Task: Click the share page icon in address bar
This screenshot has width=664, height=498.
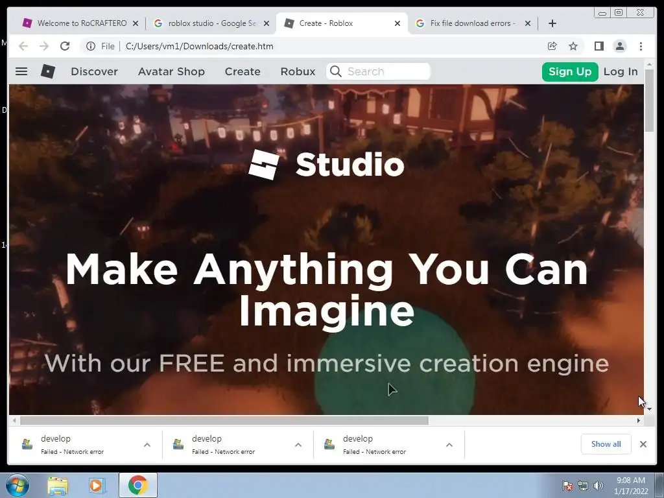Action: [552, 46]
